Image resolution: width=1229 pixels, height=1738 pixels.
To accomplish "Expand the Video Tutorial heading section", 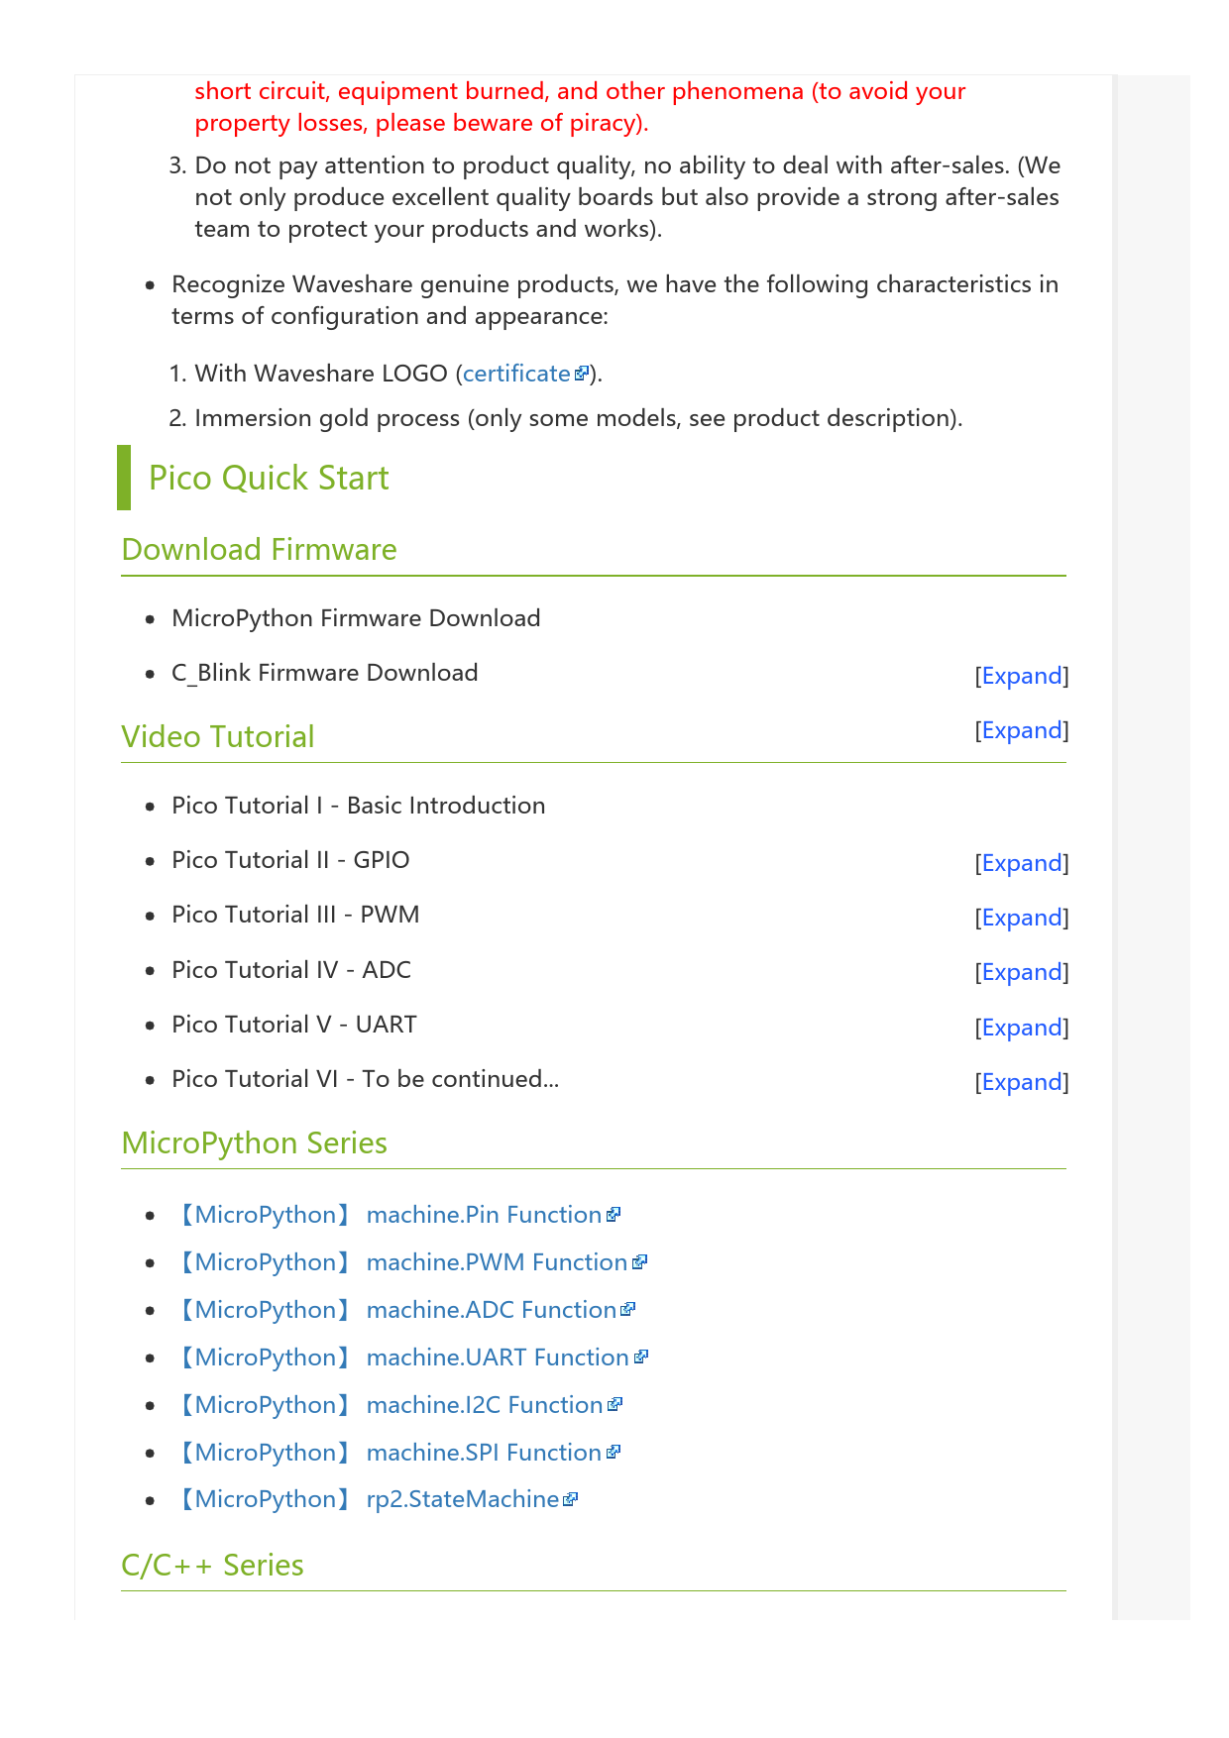I will (x=1021, y=730).
